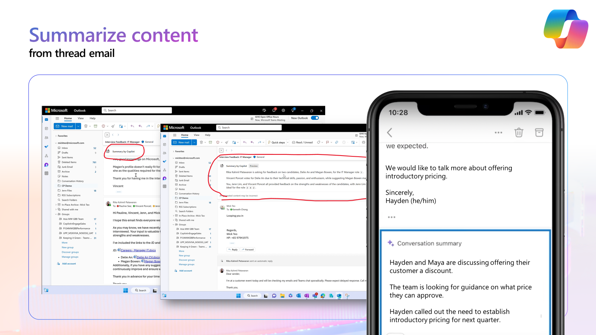Image resolution: width=596 pixels, height=335 pixels.
Task: Open Microsoft Teams from the taskbar
Action: pyautogui.click(x=316, y=296)
